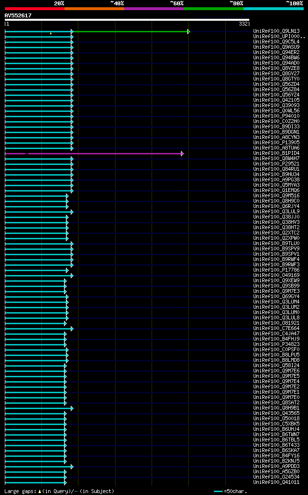Click the green ~80% legend color bar
The image size is (308, 495).
[x=214, y=9]
